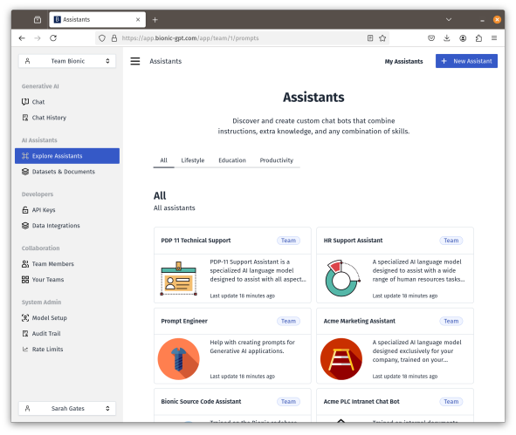The image size is (516, 435).
Task: Click the Team badge on PDP 11 Technical Support
Action: point(288,241)
